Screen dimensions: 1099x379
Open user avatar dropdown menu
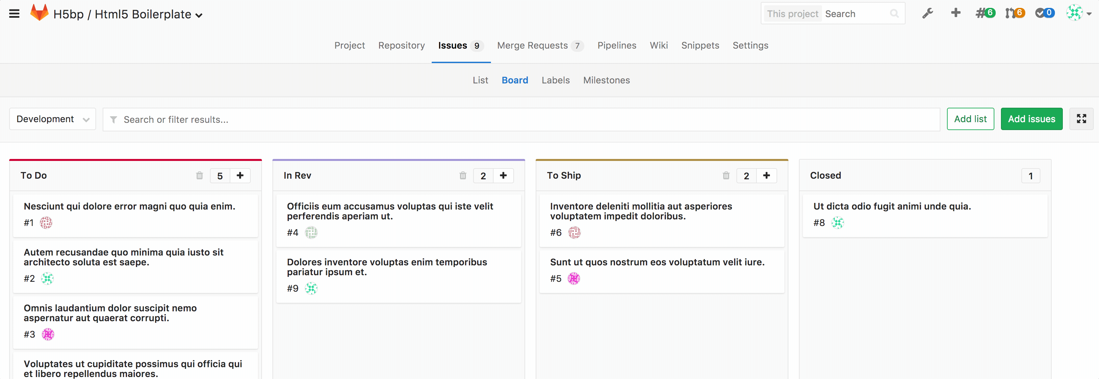1079,13
